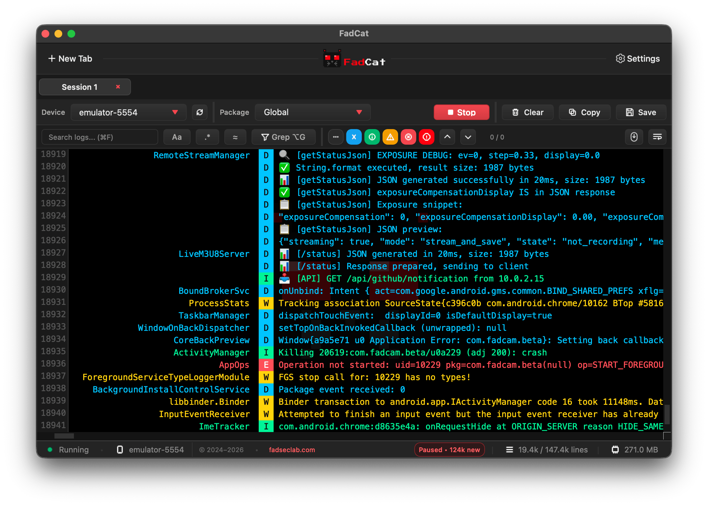Image resolution: width=708 pixels, height=506 pixels.
Task: Enable fuzzy match search (≈)
Action: 235,137
